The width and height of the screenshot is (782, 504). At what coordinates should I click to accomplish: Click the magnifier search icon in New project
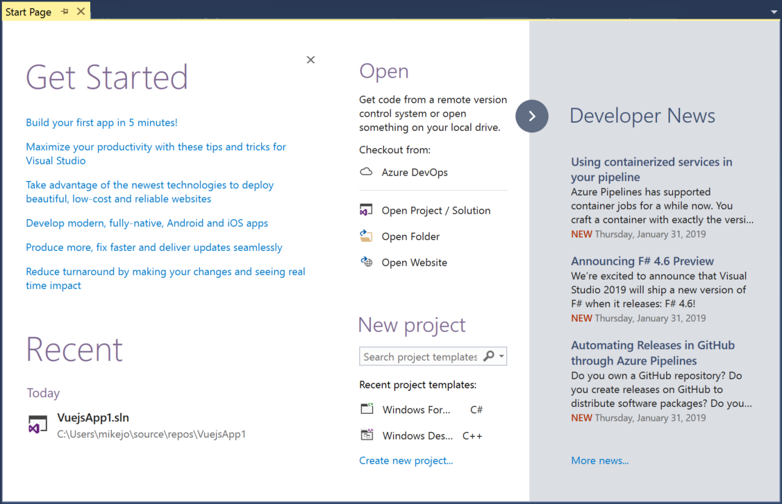[x=490, y=356]
